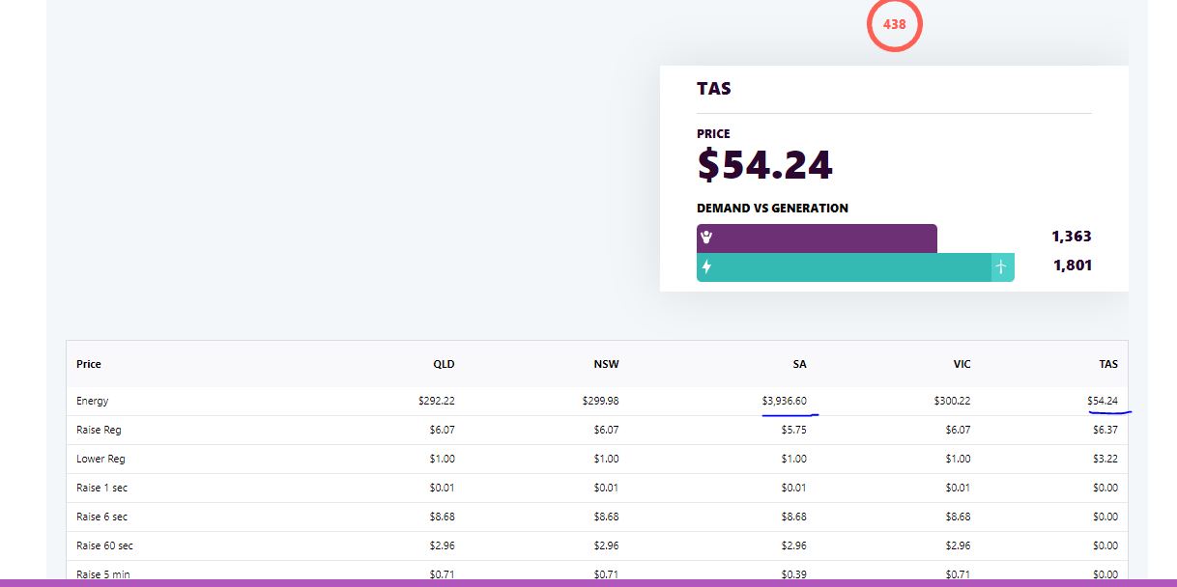Image resolution: width=1177 pixels, height=587 pixels.
Task: Click the large $54.24 price in TAS card
Action: 764,165
